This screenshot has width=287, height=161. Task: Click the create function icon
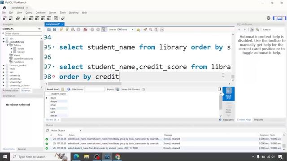click(x=49, y=18)
